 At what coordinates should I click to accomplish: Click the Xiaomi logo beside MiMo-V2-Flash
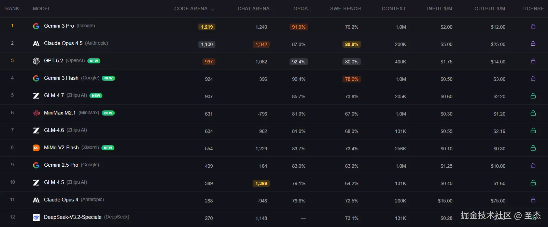(36, 148)
